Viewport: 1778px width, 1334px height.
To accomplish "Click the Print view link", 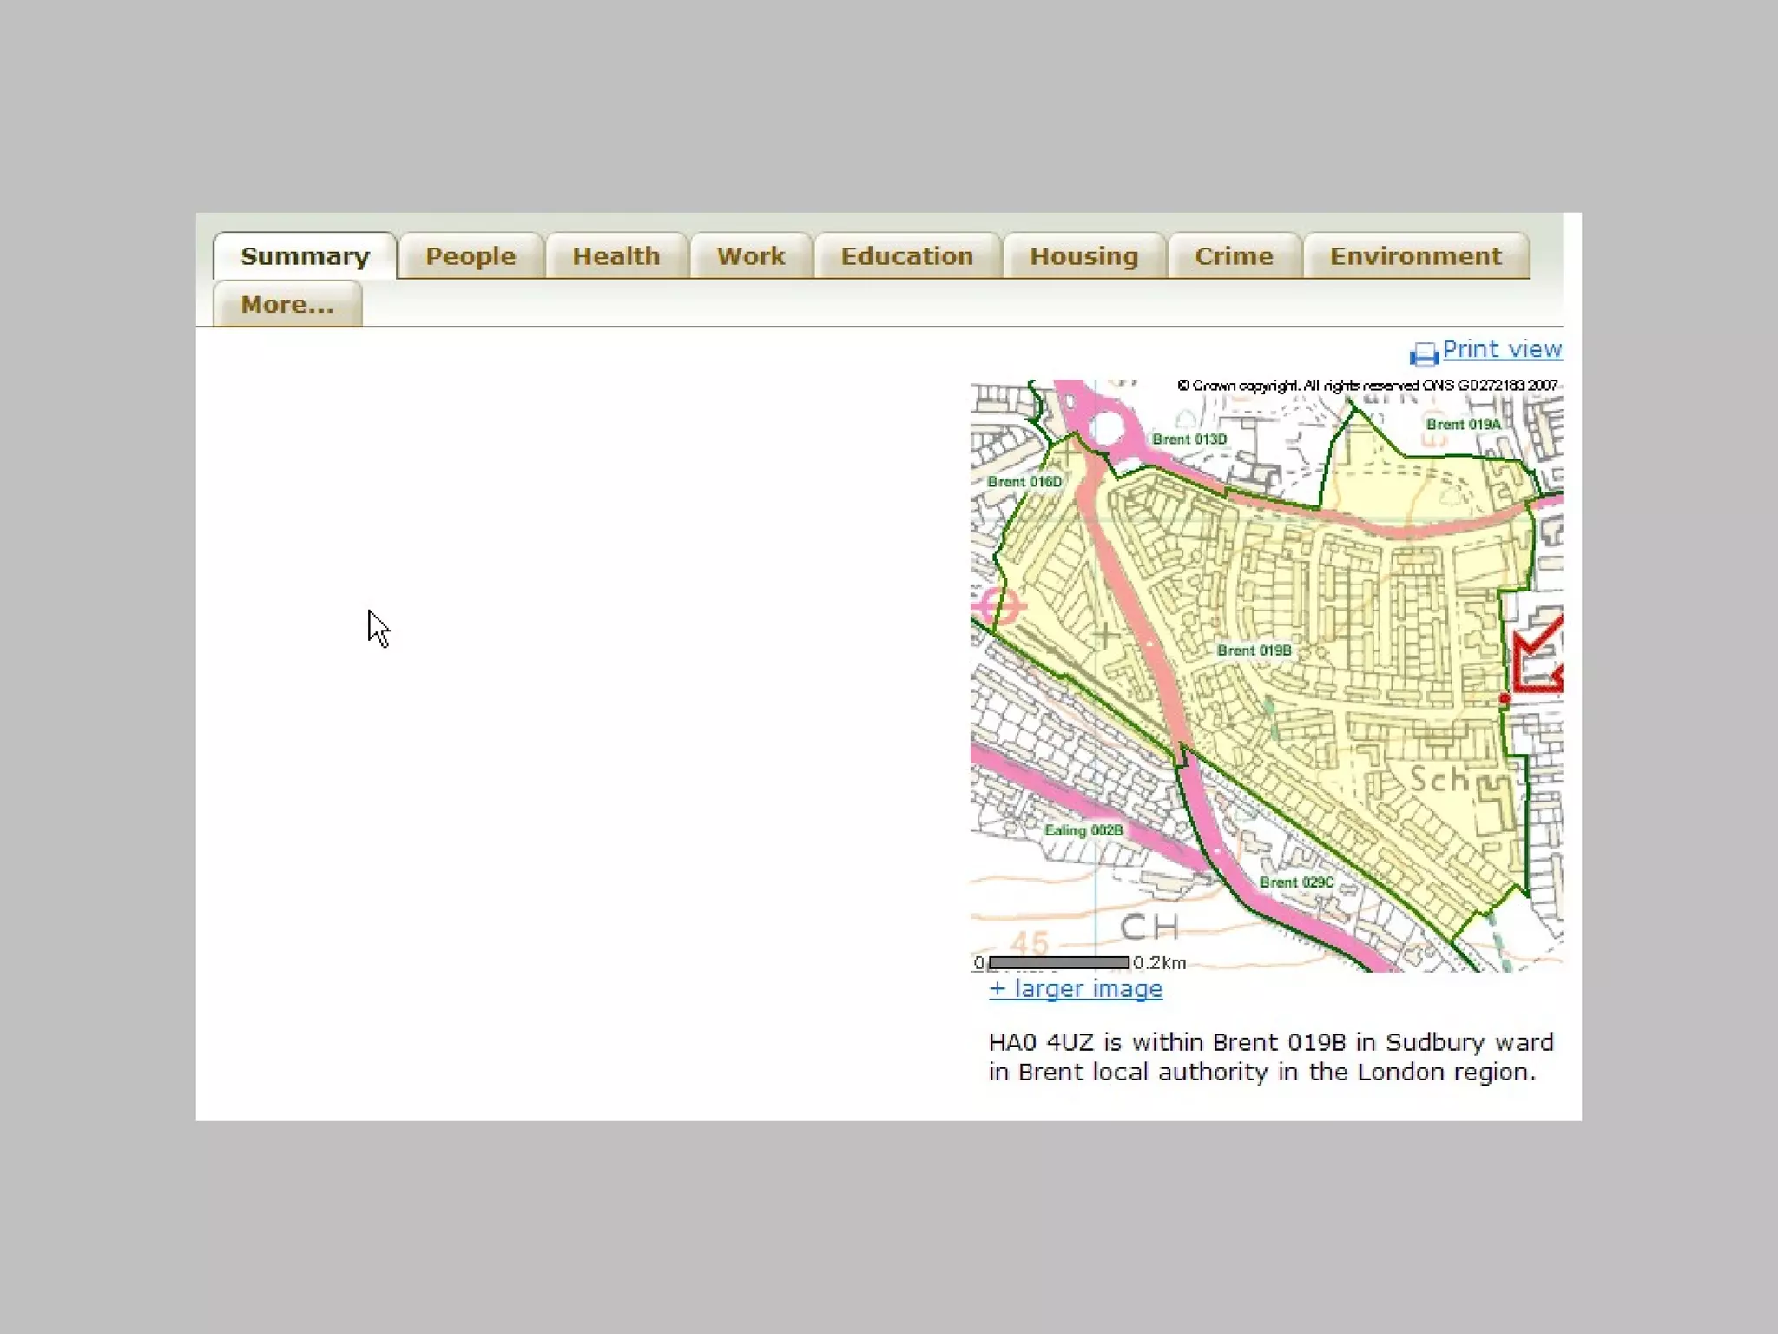I will [x=1501, y=349].
